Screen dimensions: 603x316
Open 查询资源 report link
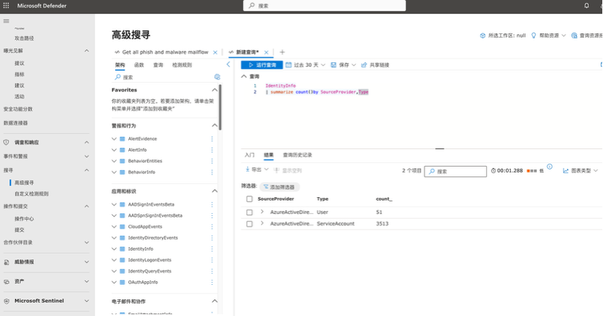point(587,36)
